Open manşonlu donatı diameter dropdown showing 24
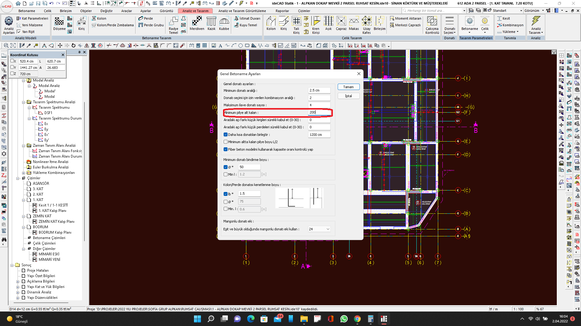The height and width of the screenshot is (326, 581). tap(319, 229)
